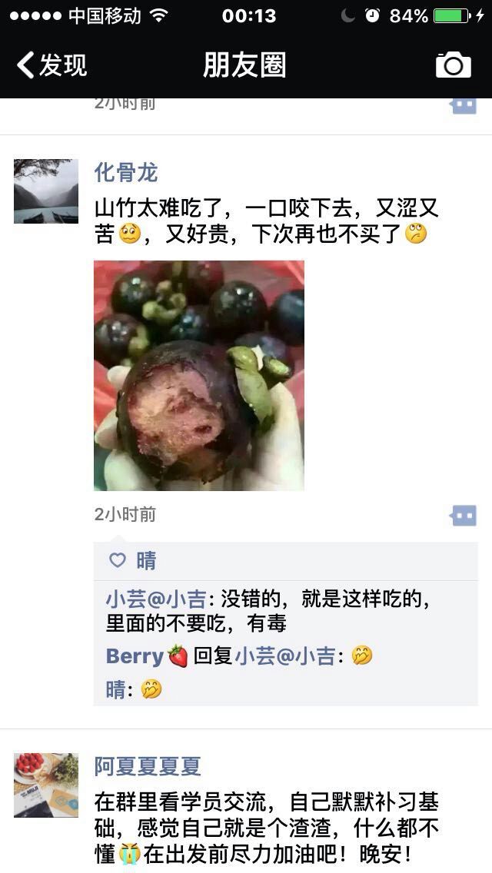
Task: Tap 朋友圈 title in the navigation bar
Action: (x=244, y=65)
